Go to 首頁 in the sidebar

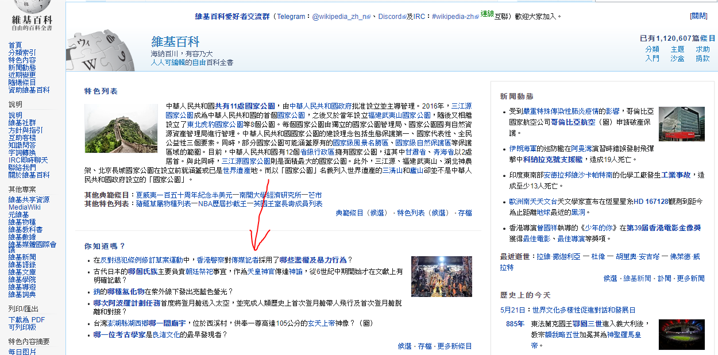click(x=15, y=45)
